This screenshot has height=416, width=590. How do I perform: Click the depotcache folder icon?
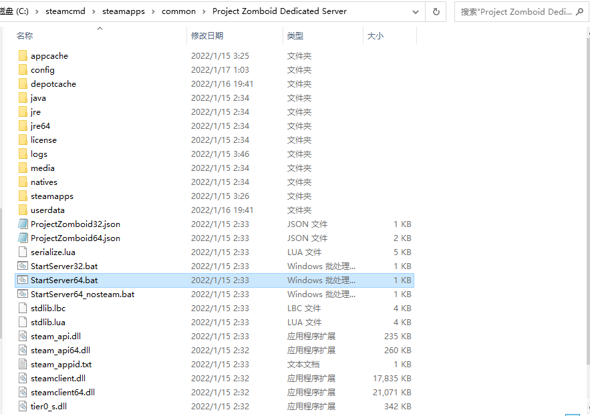click(x=23, y=84)
